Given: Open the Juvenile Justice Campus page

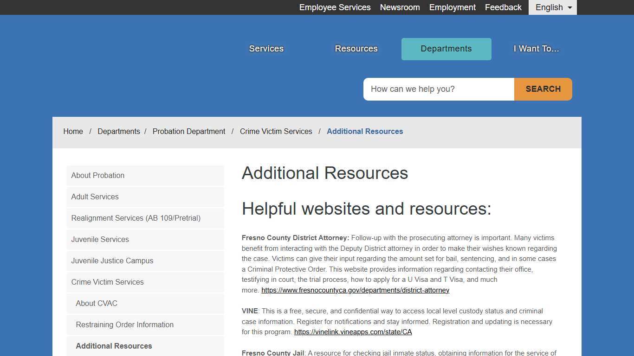Looking at the screenshot, I should coord(112,261).
